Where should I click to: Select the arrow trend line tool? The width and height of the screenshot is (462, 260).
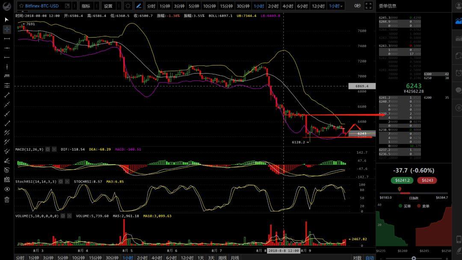click(x=7, y=123)
